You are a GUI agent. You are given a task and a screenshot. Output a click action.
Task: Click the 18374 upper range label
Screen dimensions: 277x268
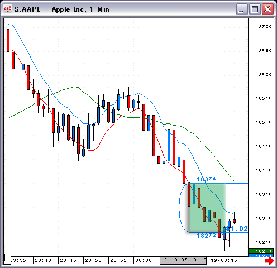click(206, 179)
